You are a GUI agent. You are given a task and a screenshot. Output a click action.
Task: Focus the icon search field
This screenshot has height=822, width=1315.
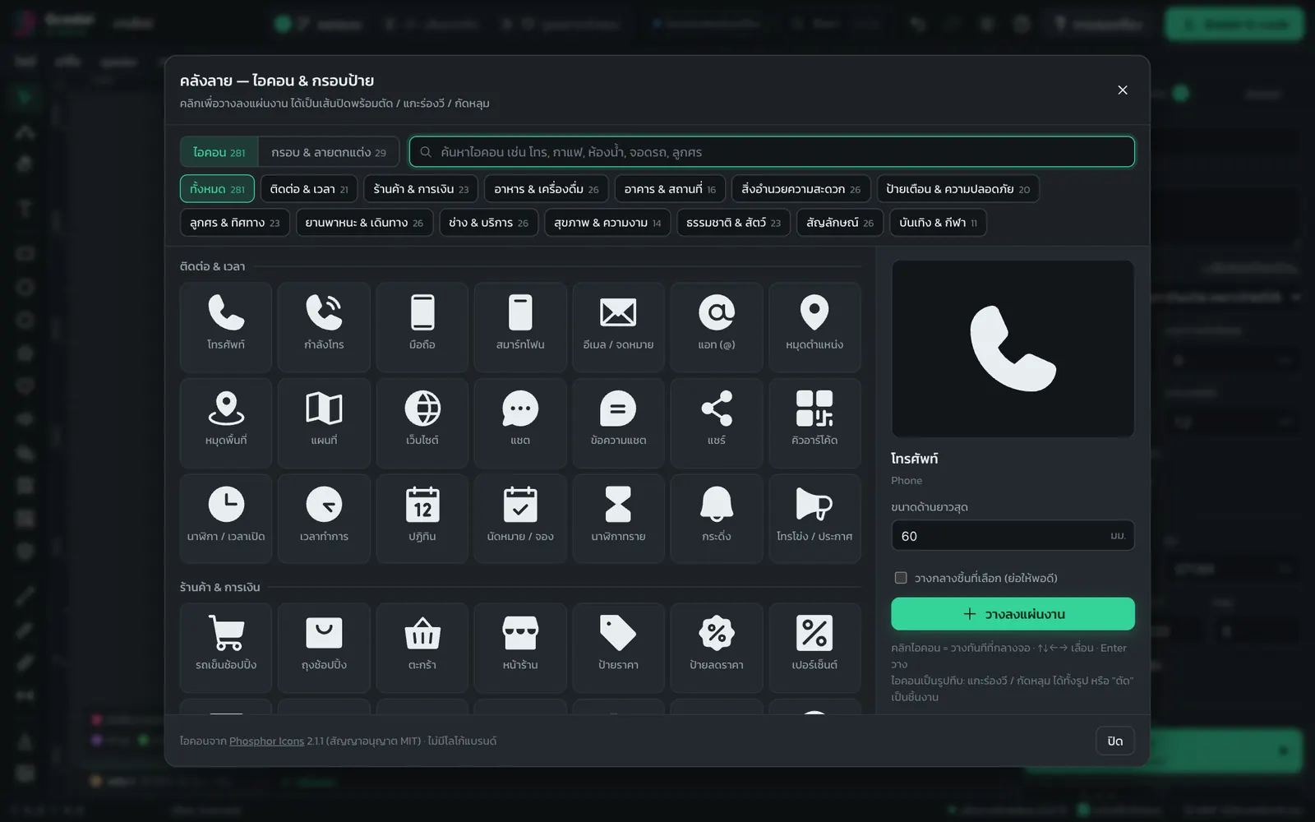point(772,152)
